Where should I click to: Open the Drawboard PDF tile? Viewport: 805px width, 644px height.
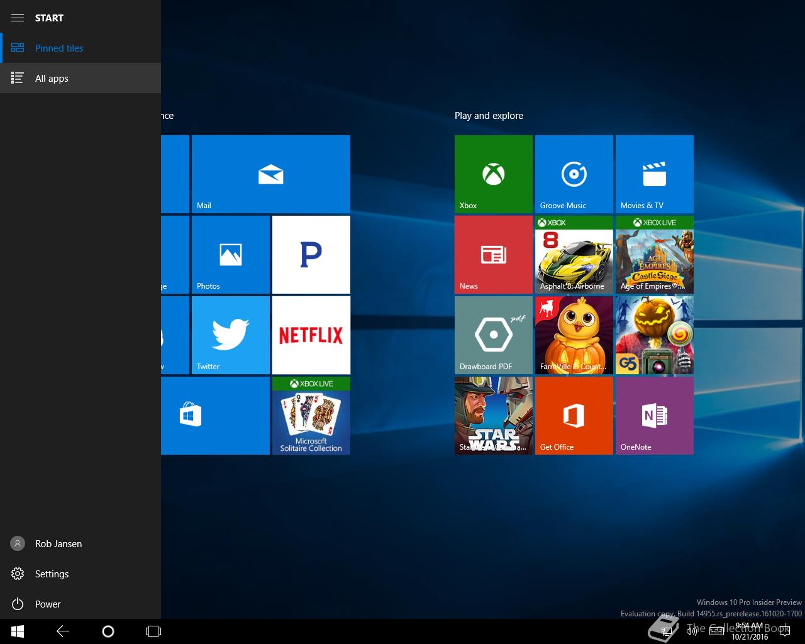[494, 335]
